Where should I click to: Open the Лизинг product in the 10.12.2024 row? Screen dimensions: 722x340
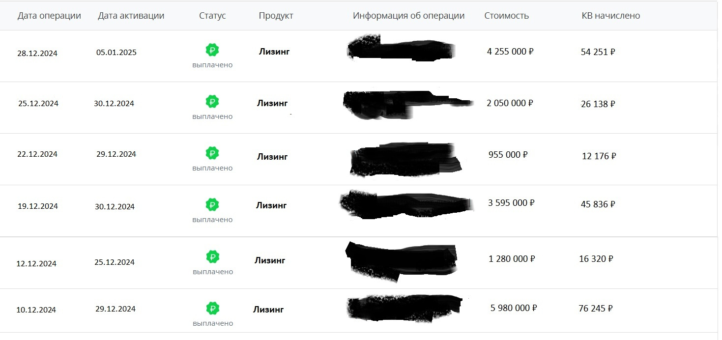click(268, 310)
